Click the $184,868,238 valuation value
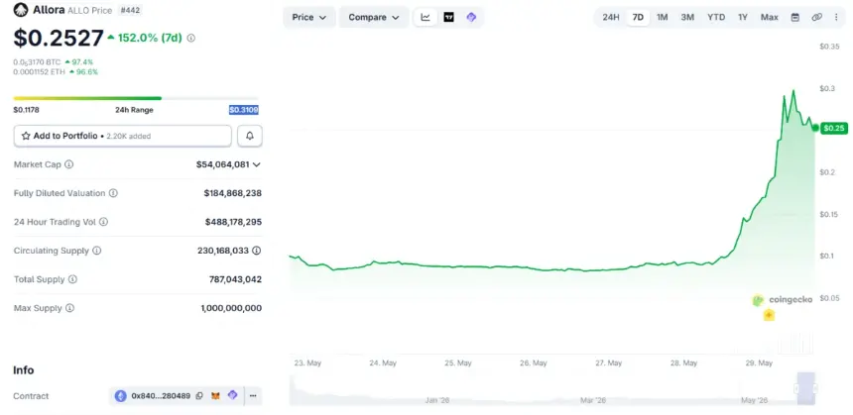The height and width of the screenshot is (415, 853). point(233,193)
